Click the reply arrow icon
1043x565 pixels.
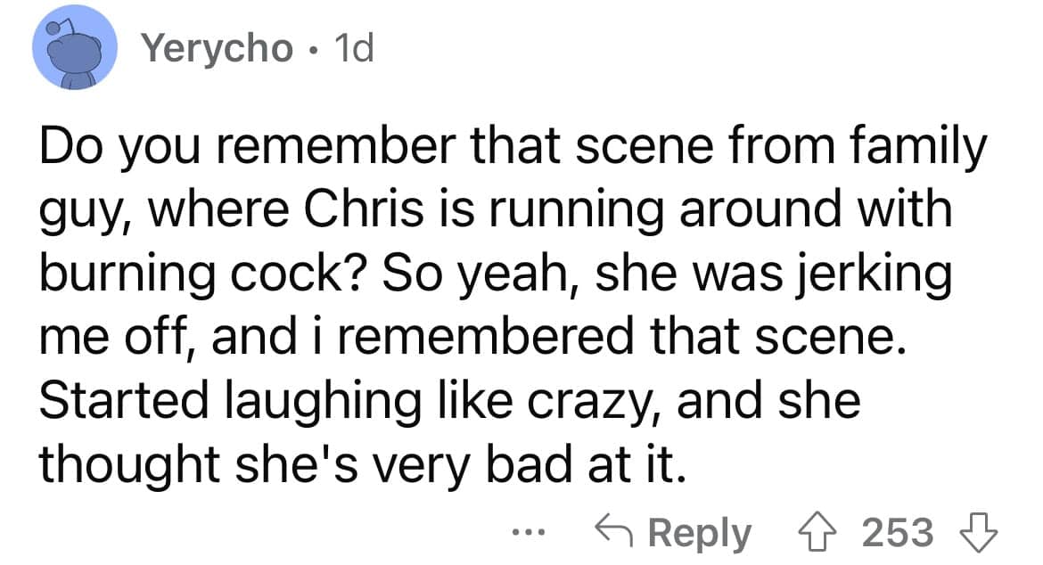(x=615, y=532)
